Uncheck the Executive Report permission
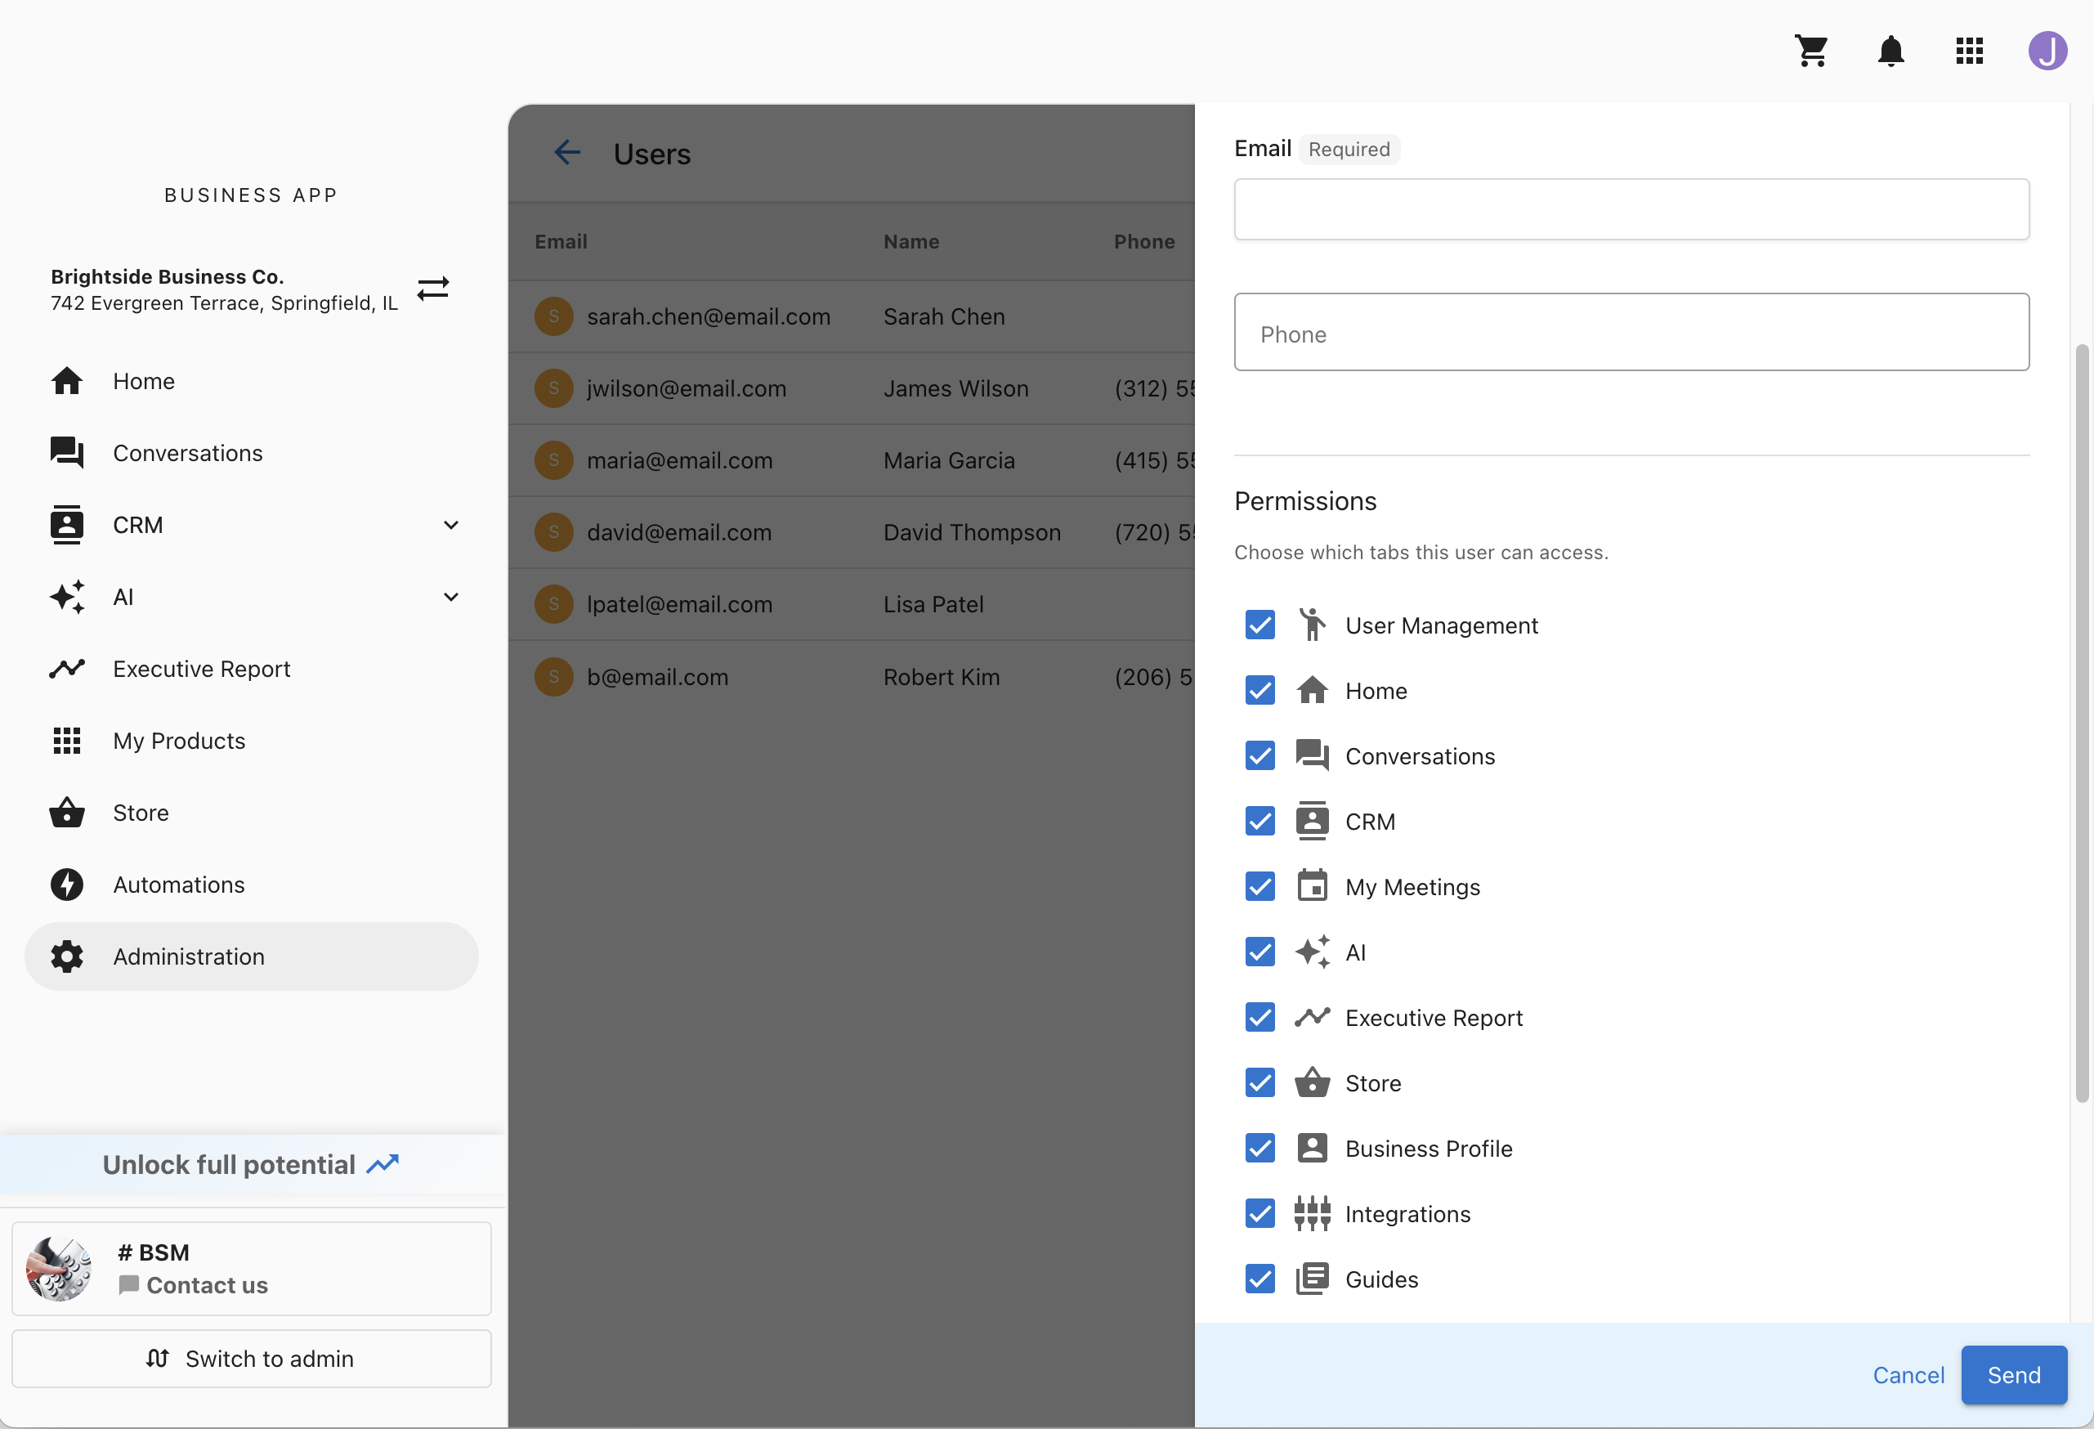This screenshot has width=2094, height=1429. [x=1259, y=1017]
